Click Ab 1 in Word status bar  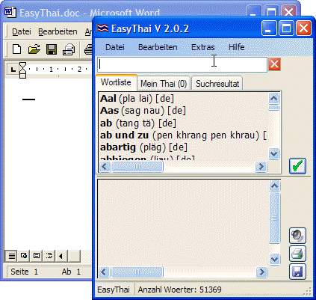pos(71,272)
